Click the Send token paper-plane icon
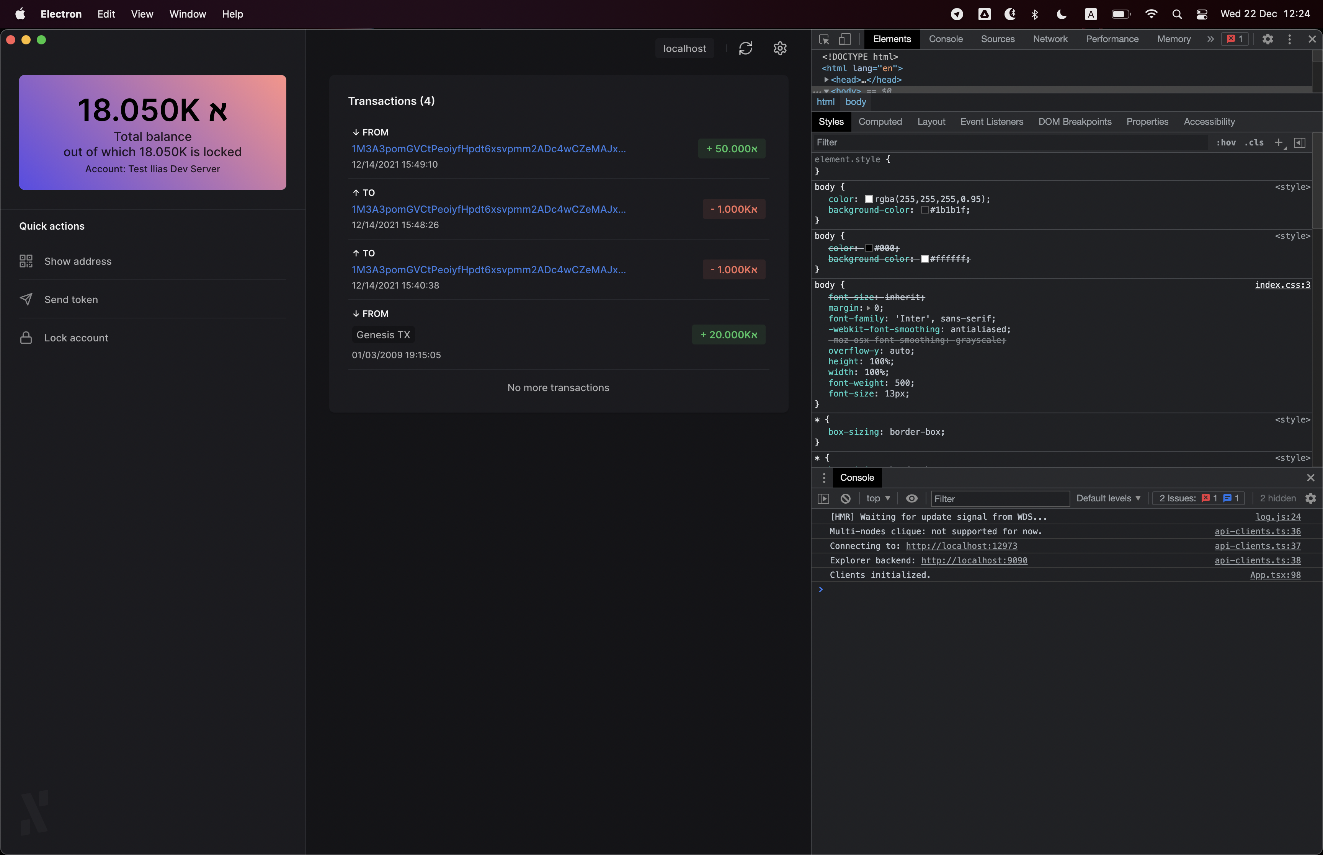Image resolution: width=1323 pixels, height=855 pixels. [27, 299]
